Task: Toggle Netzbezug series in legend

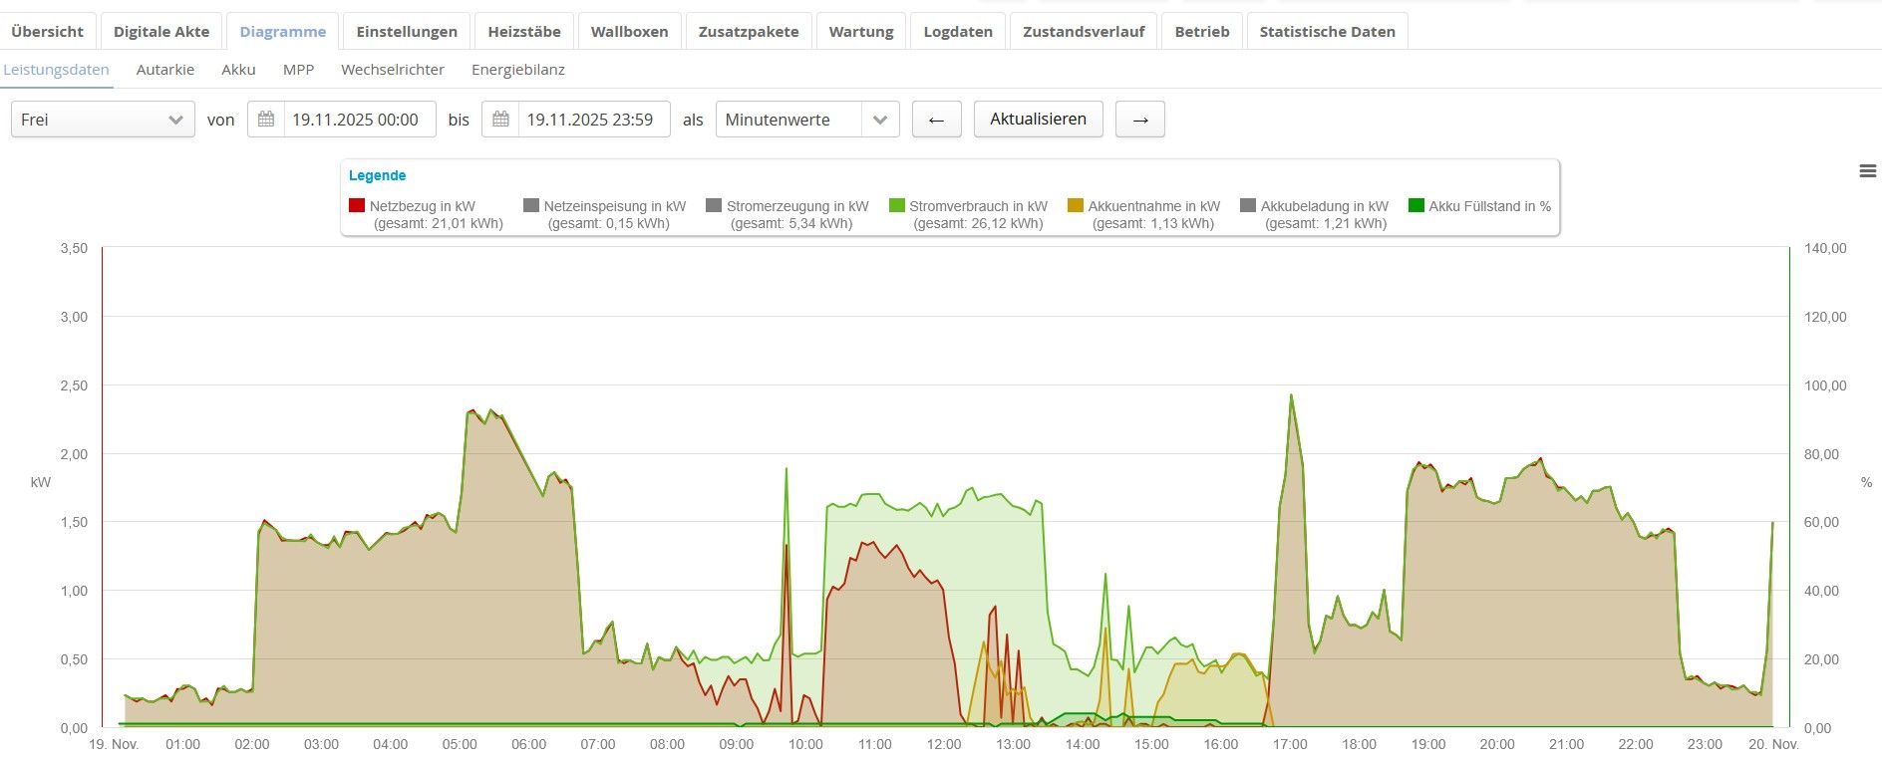Action: coord(422,206)
